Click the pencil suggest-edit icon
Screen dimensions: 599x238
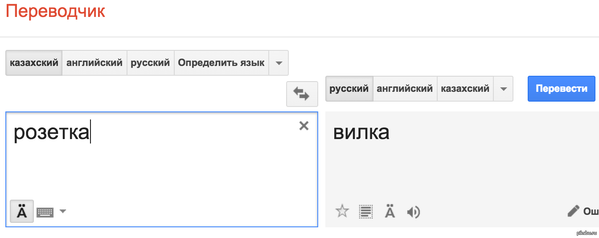[573, 211]
